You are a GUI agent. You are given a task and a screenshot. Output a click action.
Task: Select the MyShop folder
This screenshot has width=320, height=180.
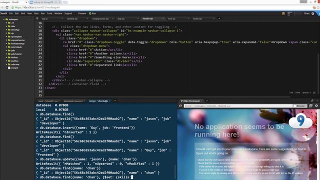[x=14, y=57]
